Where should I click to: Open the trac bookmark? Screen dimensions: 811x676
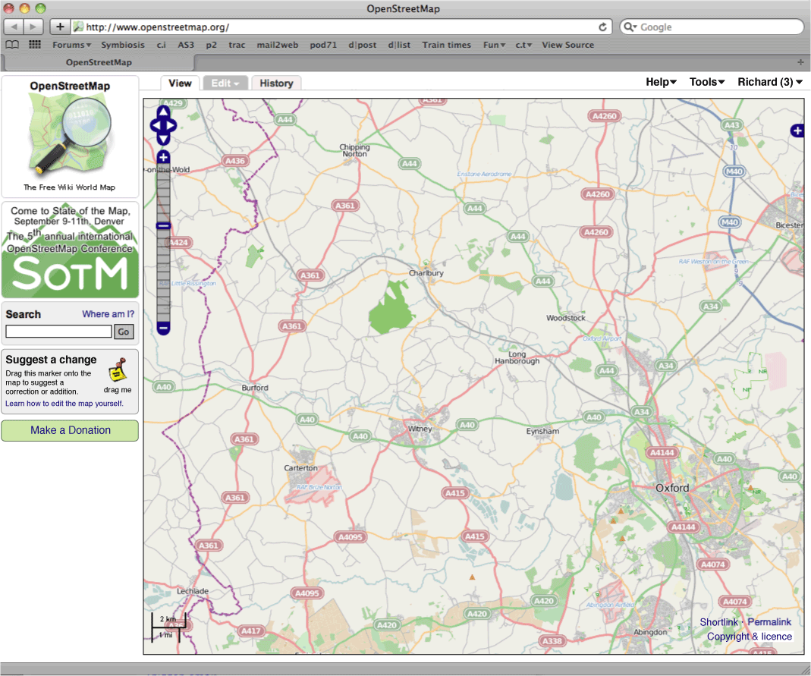(x=237, y=45)
